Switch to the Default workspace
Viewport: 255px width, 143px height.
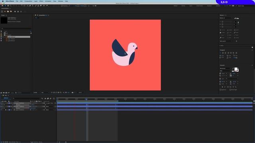click(175, 6)
